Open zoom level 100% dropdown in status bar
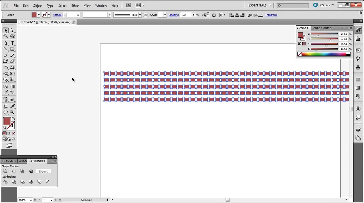 click(31, 200)
